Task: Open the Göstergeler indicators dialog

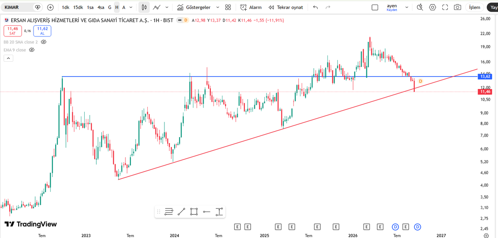Action: (193, 7)
